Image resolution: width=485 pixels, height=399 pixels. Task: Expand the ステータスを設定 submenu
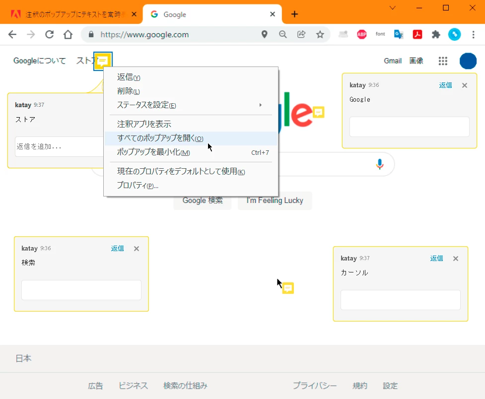coord(191,105)
